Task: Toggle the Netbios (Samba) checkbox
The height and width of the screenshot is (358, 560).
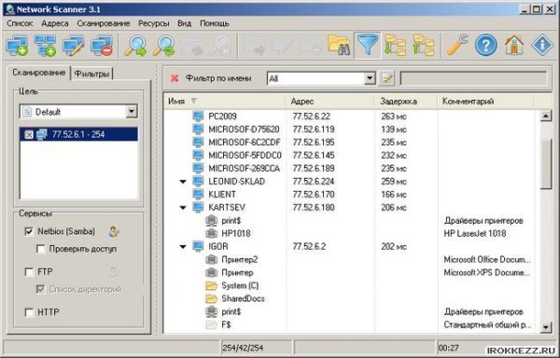Action: coord(29,231)
